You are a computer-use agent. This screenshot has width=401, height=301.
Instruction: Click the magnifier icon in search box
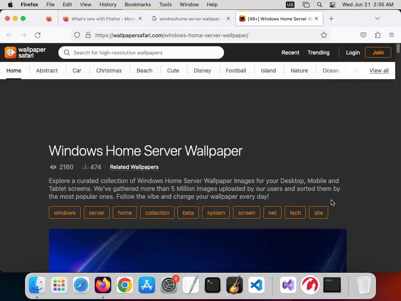(x=67, y=53)
